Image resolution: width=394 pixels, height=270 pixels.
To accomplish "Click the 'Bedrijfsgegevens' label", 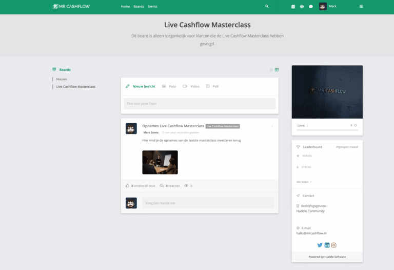I will pyautogui.click(x=313, y=206).
